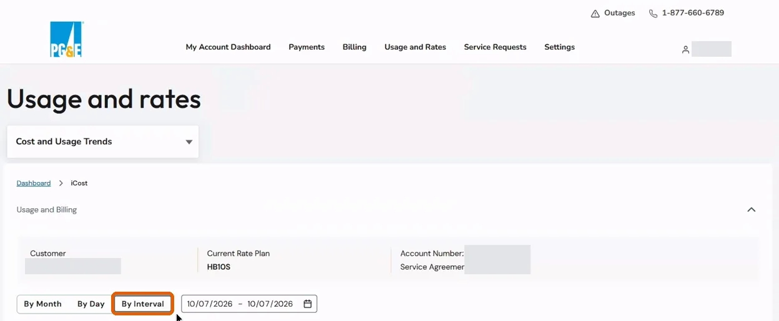Viewport: 779px width, 321px height.
Task: Click the PG&E logo
Action: [67, 39]
